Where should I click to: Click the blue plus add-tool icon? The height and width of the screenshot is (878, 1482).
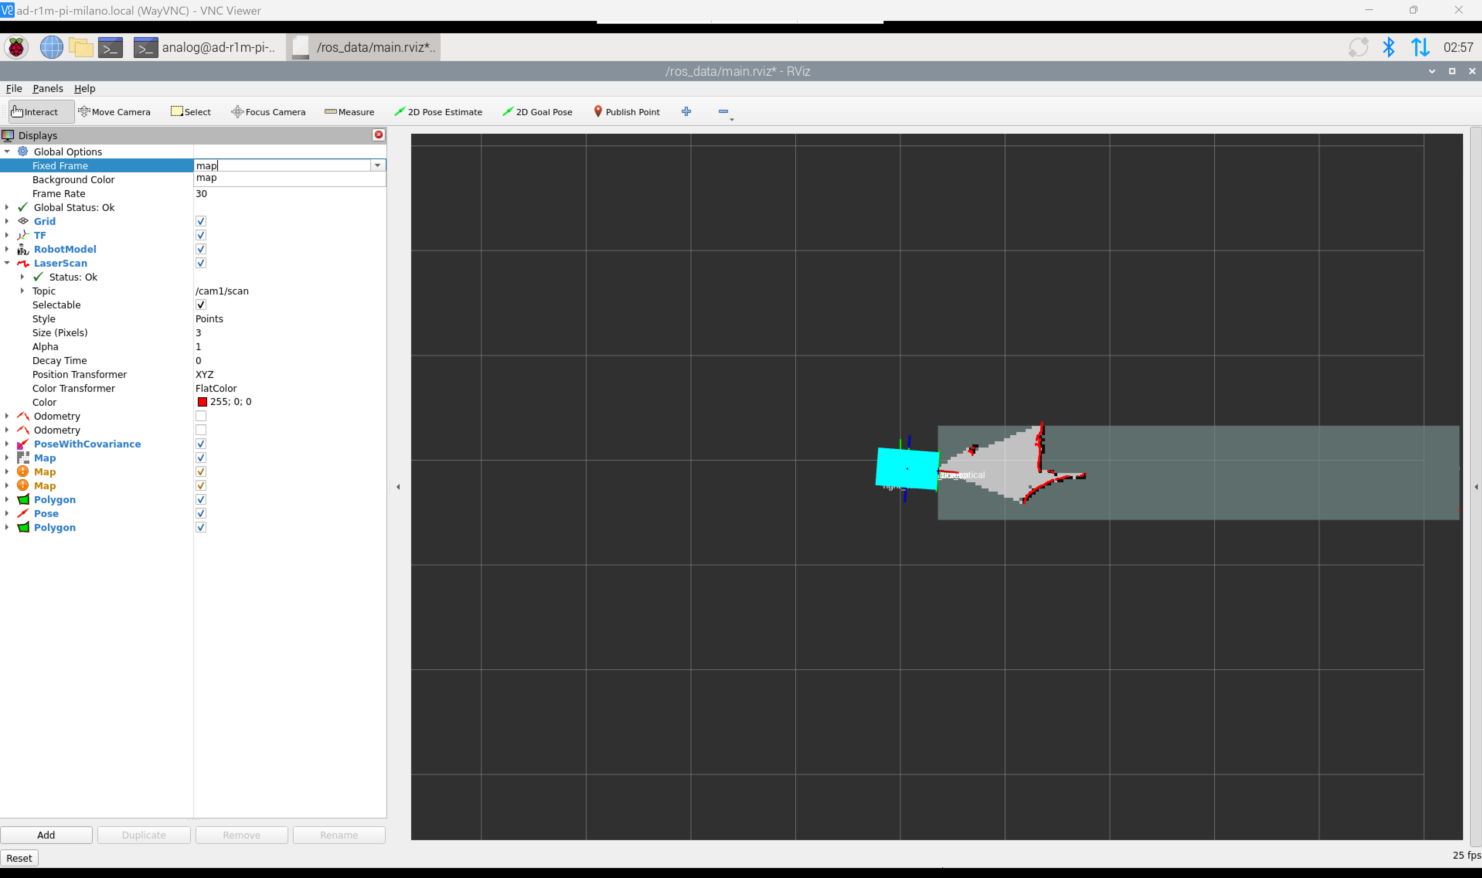686,111
